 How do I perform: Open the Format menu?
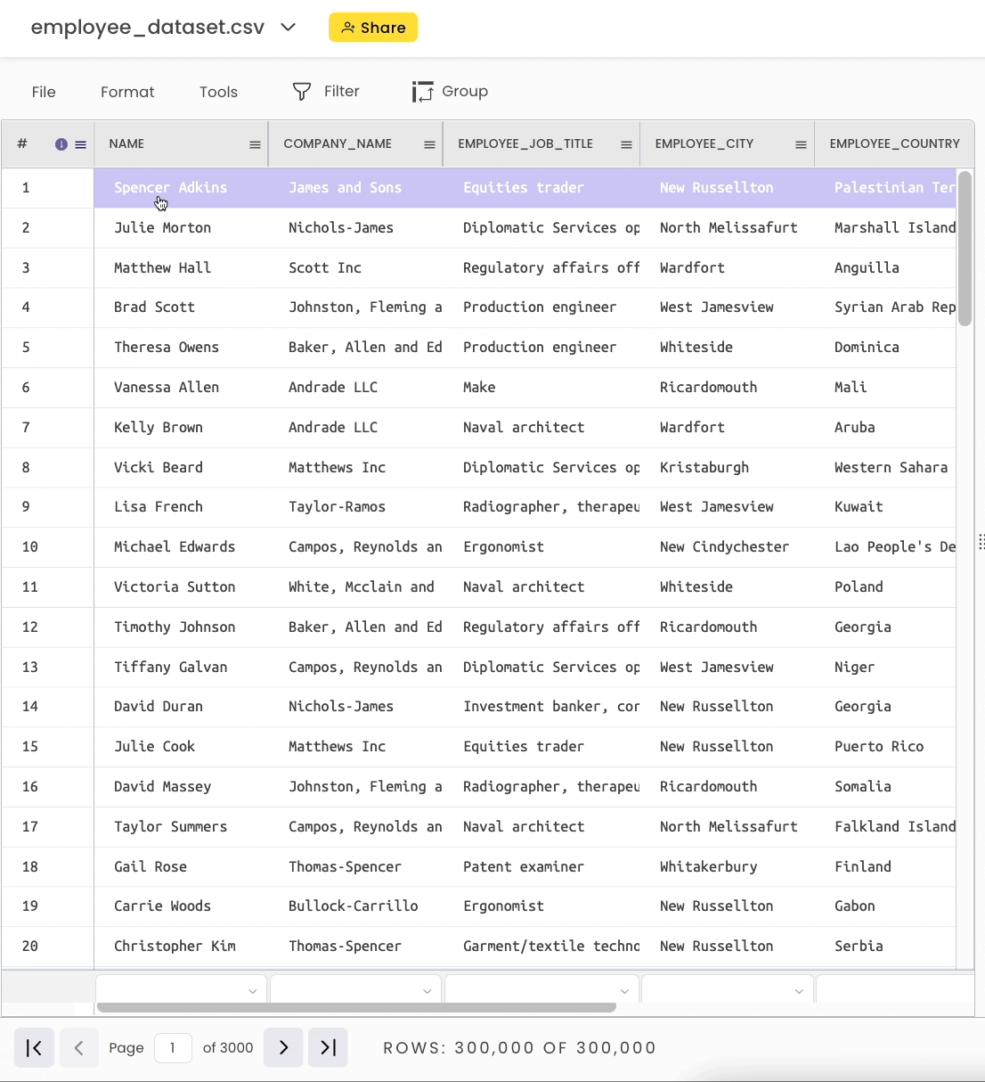click(x=127, y=92)
